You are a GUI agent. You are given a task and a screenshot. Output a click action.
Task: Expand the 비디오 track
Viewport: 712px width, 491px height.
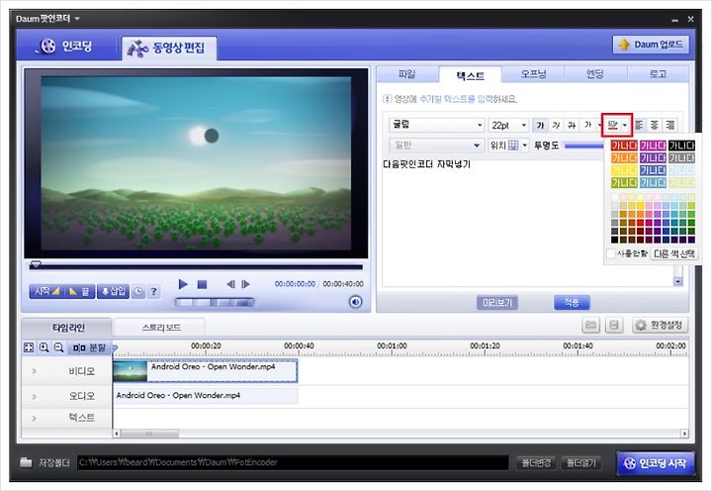coord(35,371)
